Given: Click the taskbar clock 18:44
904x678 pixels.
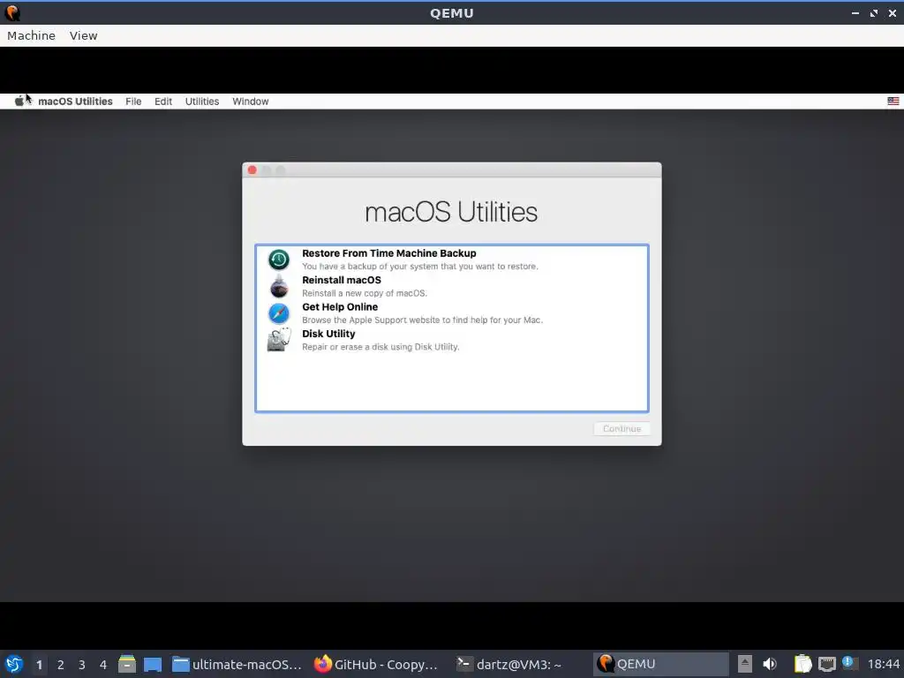Looking at the screenshot, I should (x=883, y=664).
